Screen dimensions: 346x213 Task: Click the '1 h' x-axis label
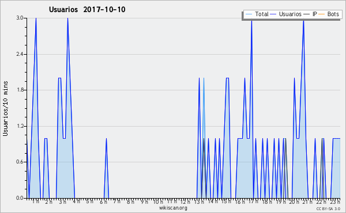(x=36, y=201)
